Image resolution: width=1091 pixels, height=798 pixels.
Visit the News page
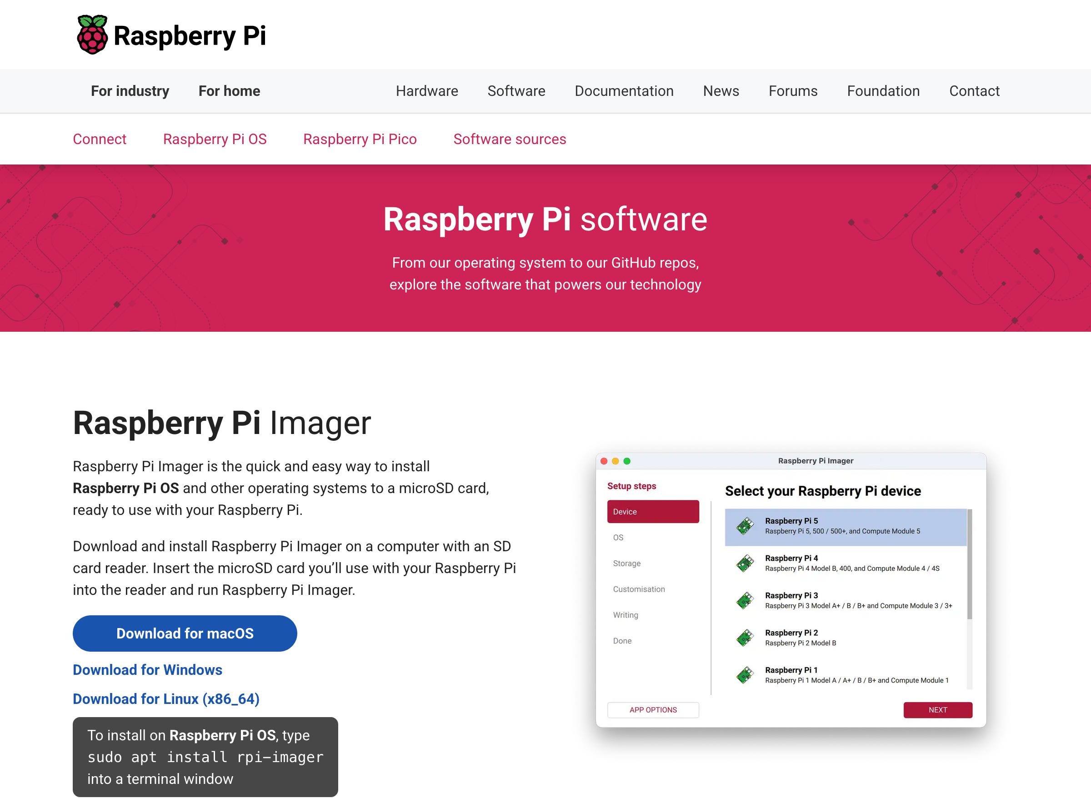pos(721,91)
